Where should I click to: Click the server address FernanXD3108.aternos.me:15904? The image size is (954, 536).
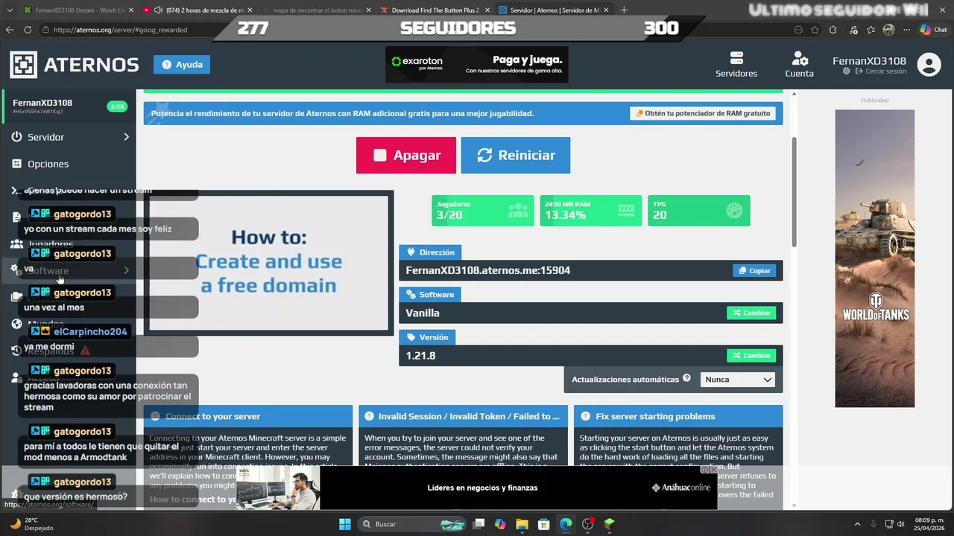pos(488,270)
